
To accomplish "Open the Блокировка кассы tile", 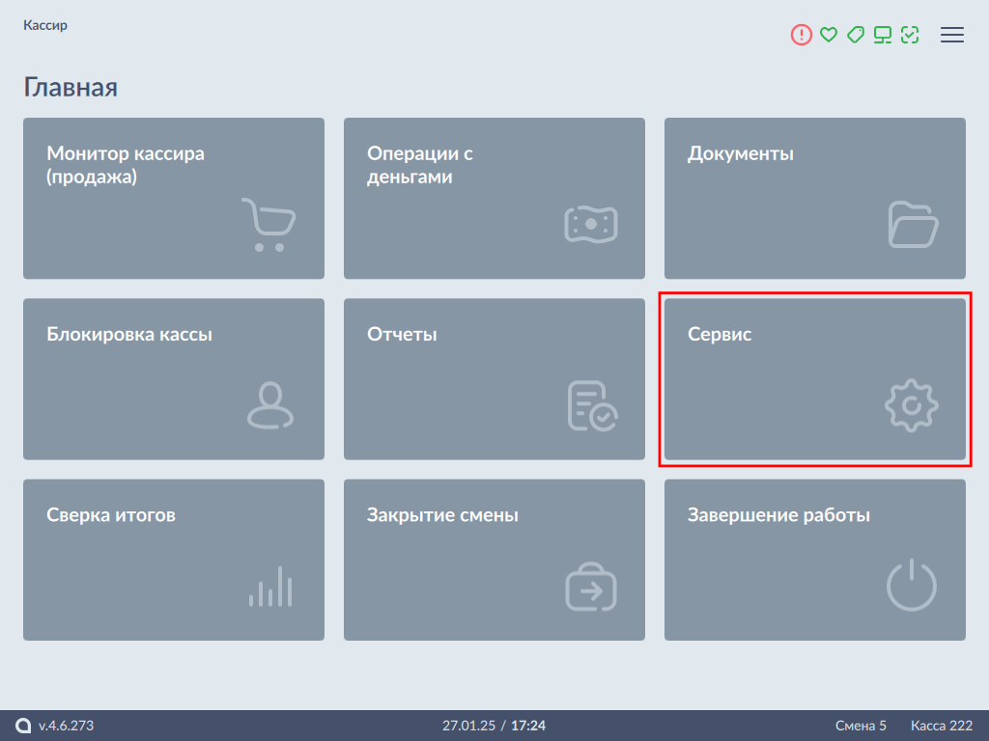I will pyautogui.click(x=174, y=378).
